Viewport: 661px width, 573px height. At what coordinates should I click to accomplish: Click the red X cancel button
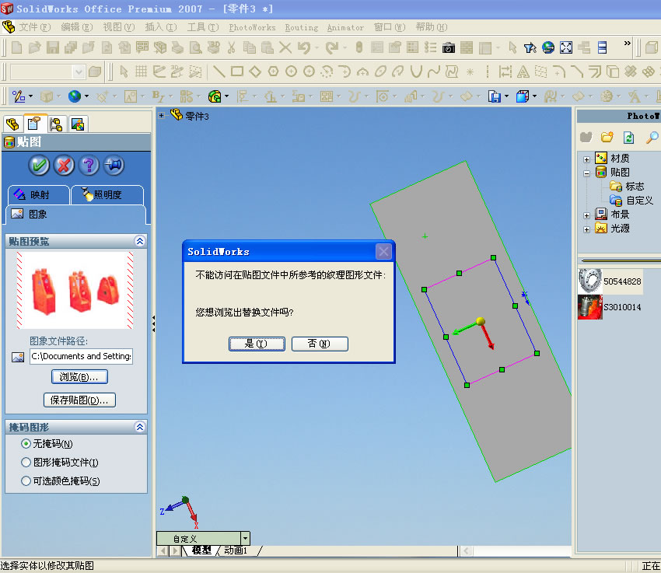tap(64, 165)
